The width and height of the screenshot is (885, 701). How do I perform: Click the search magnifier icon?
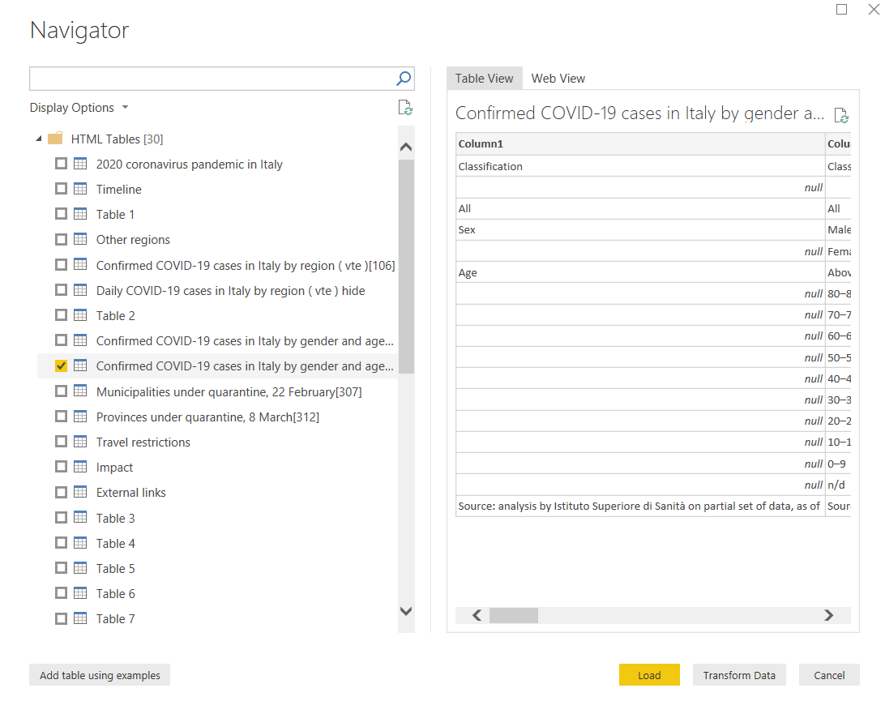(x=404, y=79)
